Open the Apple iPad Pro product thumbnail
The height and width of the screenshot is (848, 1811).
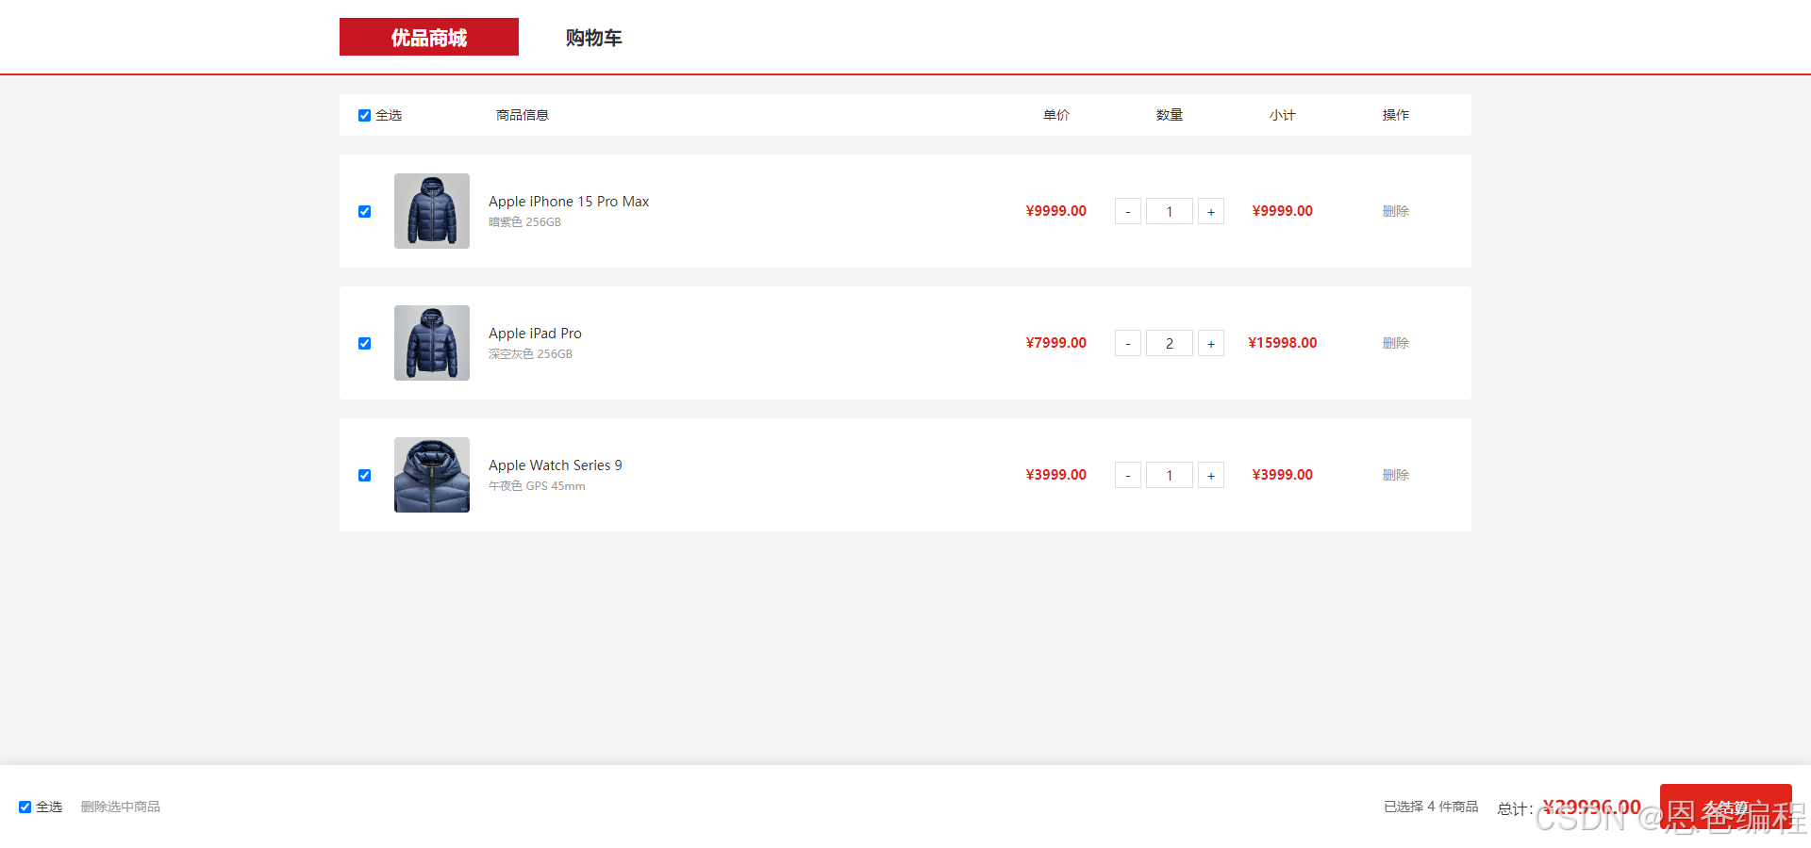click(x=432, y=343)
